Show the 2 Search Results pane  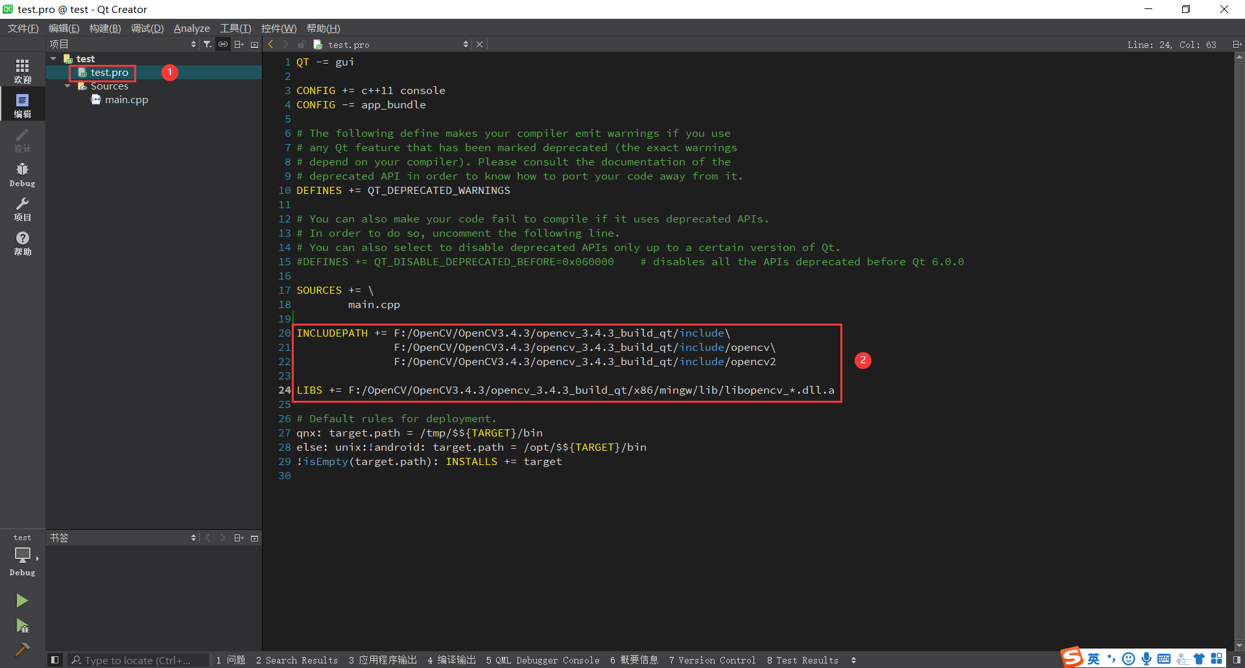(x=297, y=660)
